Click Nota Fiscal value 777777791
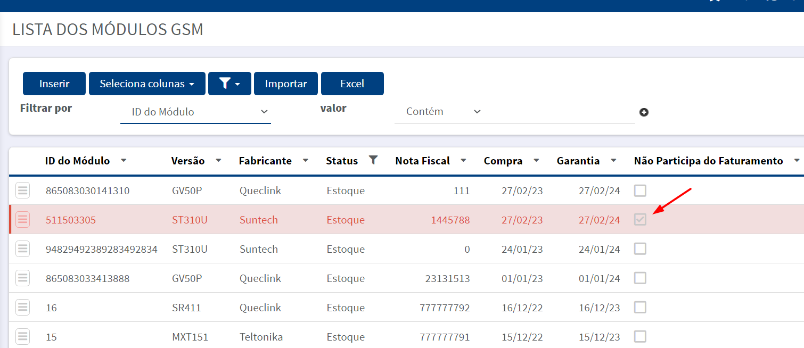The width and height of the screenshot is (804, 348). pos(445,337)
